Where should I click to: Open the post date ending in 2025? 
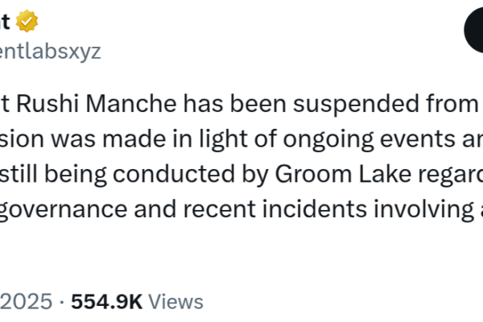(27, 301)
